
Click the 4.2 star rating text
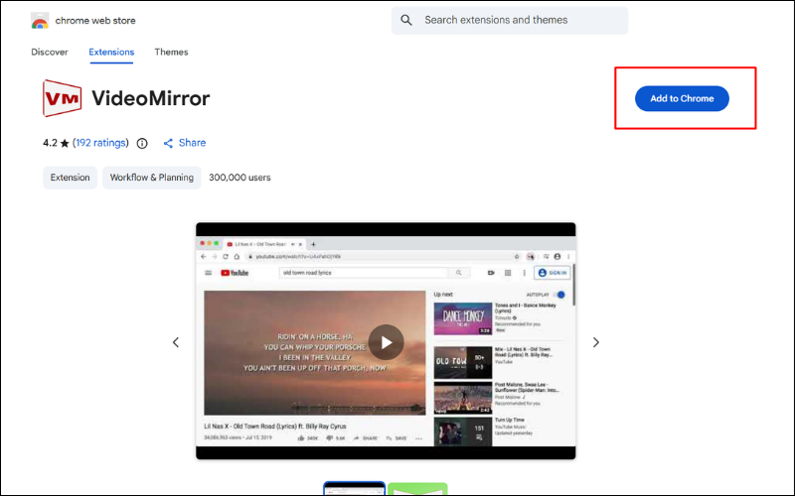56,143
